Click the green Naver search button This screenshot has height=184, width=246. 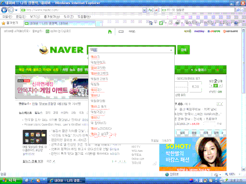click(x=183, y=50)
